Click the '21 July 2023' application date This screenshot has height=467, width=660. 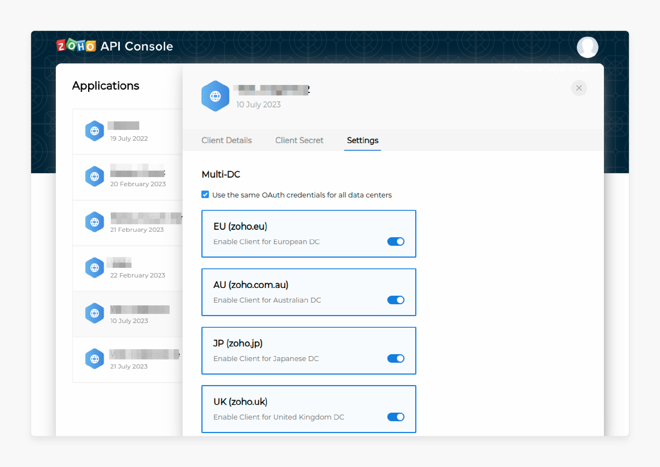[x=129, y=366]
